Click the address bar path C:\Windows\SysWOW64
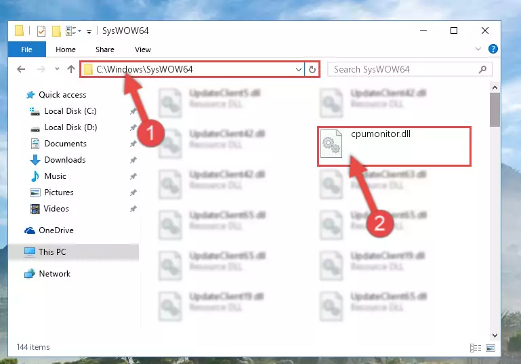The image size is (521, 364). point(144,69)
